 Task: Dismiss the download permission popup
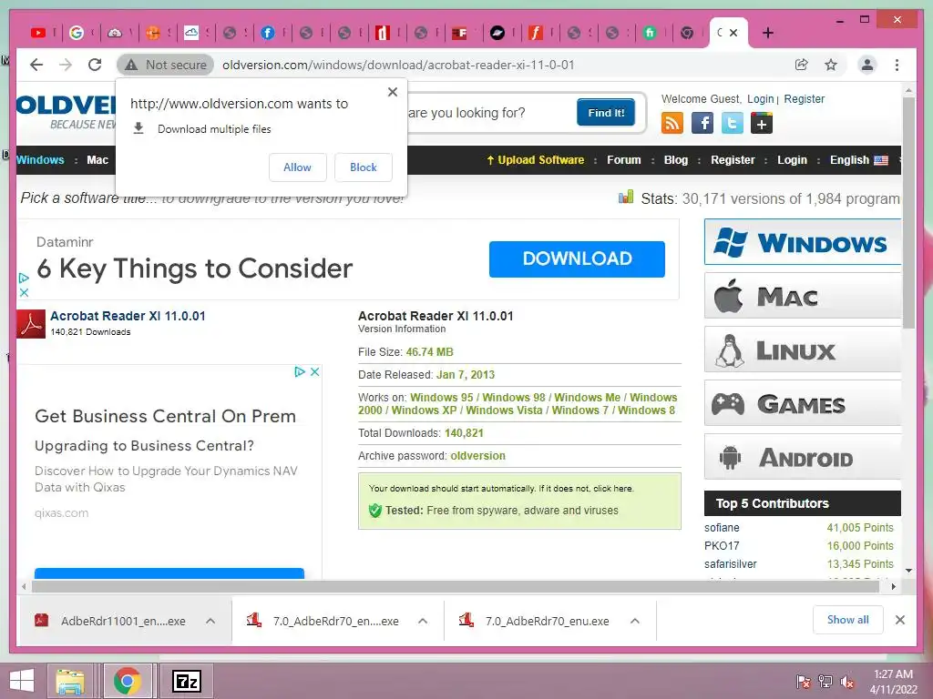click(392, 92)
